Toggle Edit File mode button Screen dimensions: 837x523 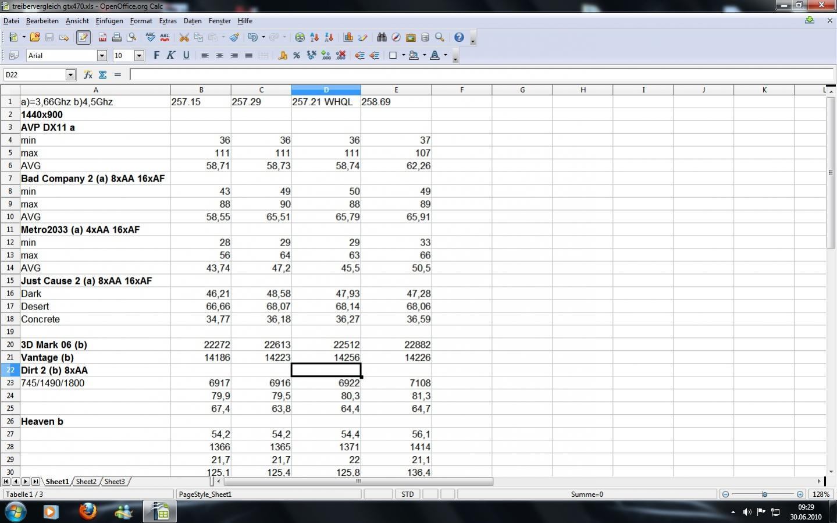[x=83, y=37]
